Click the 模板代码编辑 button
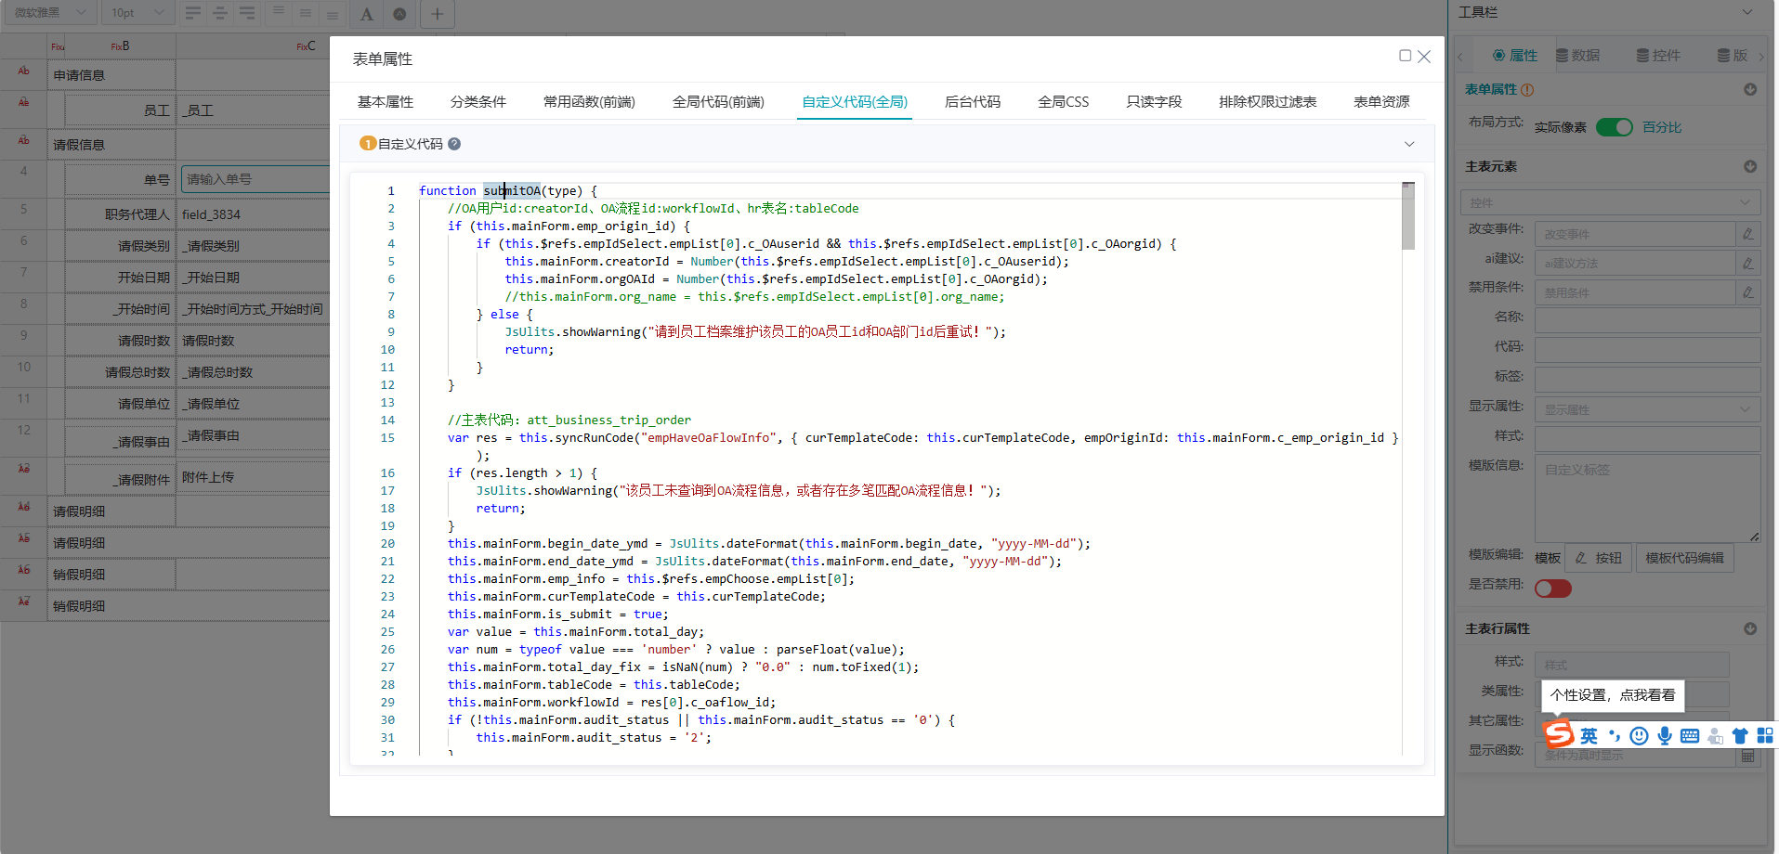Image resolution: width=1779 pixels, height=854 pixels. pyautogui.click(x=1684, y=558)
